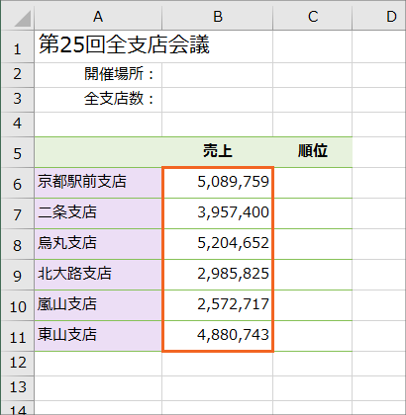Click empty cell next to 全支店数
This screenshot has height=415, width=406.
tap(218, 100)
